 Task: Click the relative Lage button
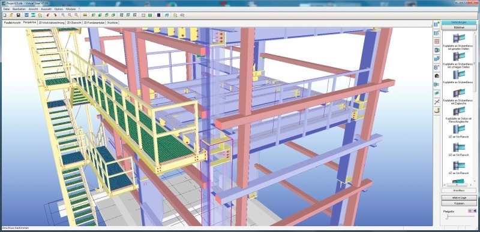459,197
